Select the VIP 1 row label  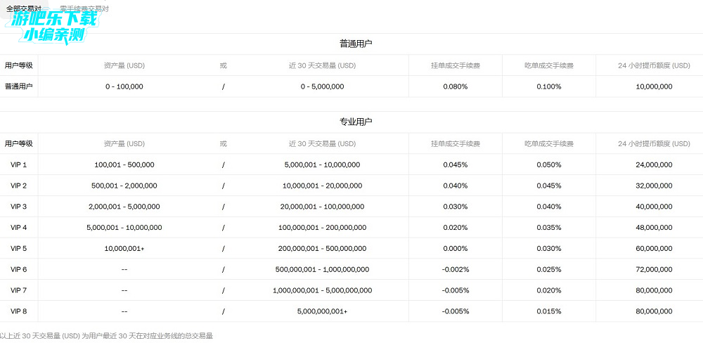coord(19,164)
